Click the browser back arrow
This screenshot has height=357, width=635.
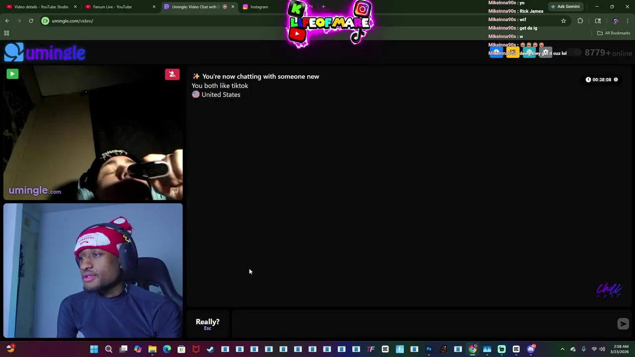pyautogui.click(x=7, y=21)
